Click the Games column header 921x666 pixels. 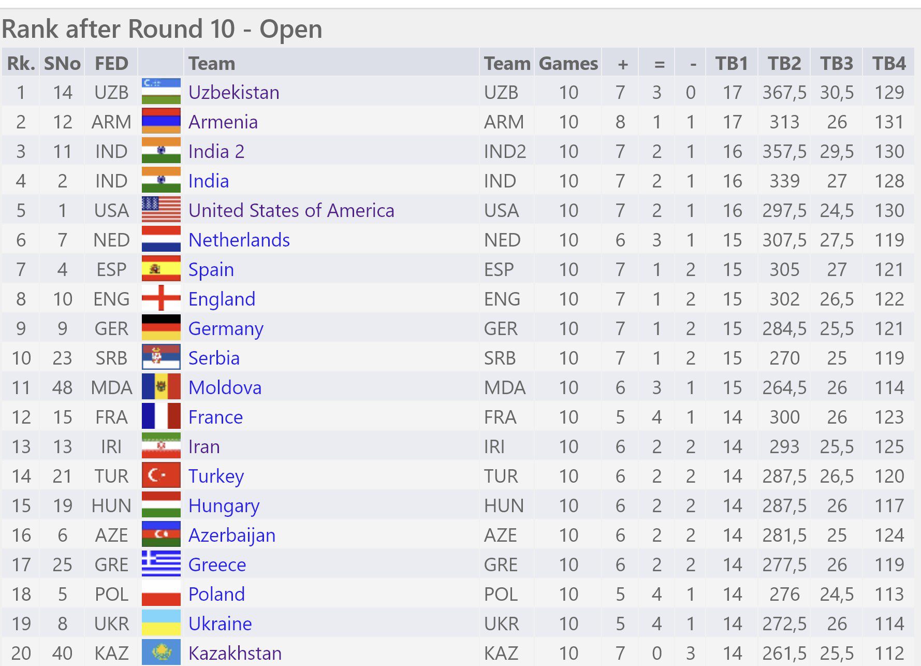click(568, 63)
